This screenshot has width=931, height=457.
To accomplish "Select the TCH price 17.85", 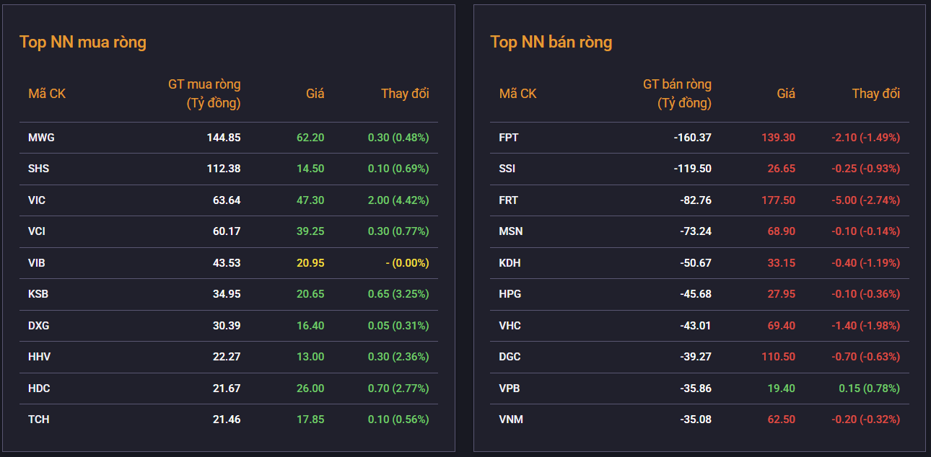I will 310,420.
